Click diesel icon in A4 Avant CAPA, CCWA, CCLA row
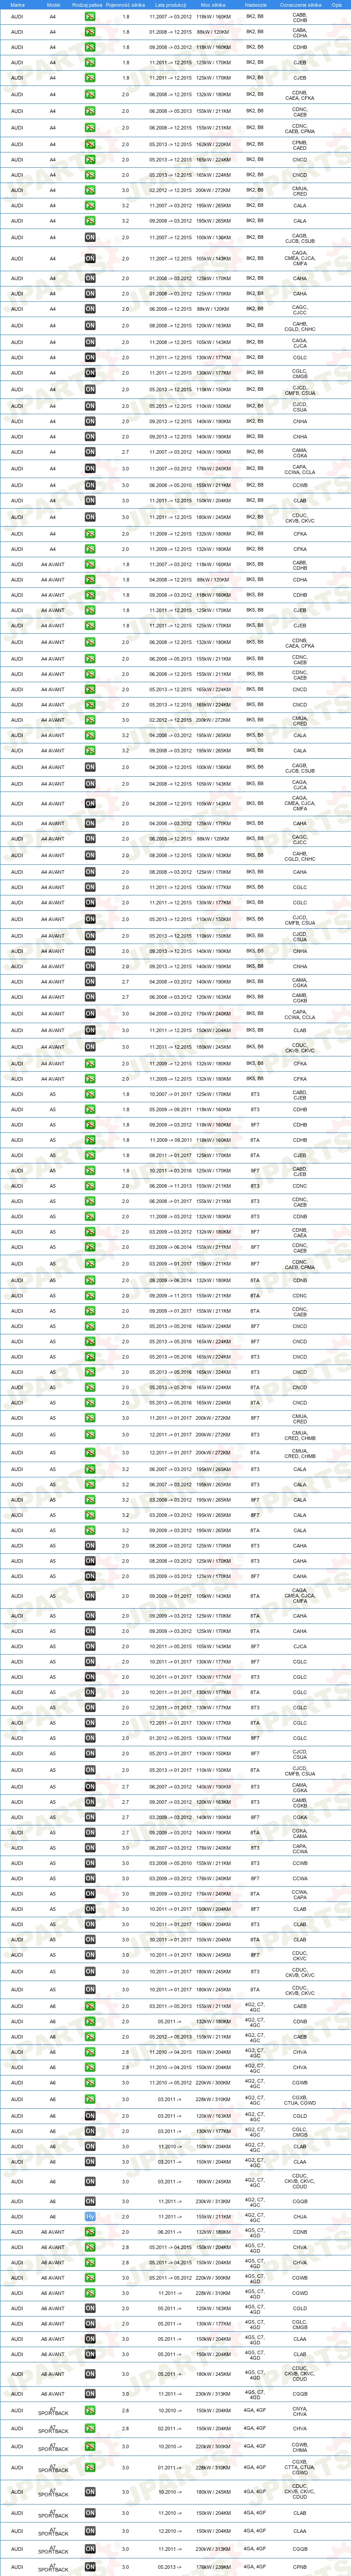This screenshot has width=351, height=2576. [90, 1014]
